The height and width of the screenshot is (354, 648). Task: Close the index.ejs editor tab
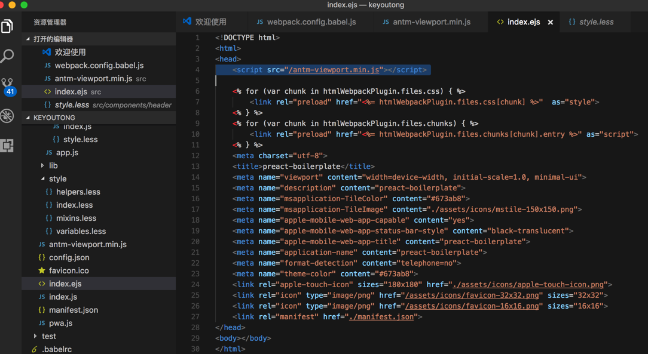coord(550,22)
